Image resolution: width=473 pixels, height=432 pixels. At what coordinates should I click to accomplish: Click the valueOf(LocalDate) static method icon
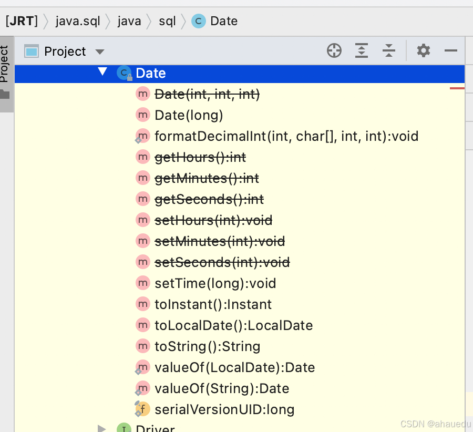click(x=142, y=367)
